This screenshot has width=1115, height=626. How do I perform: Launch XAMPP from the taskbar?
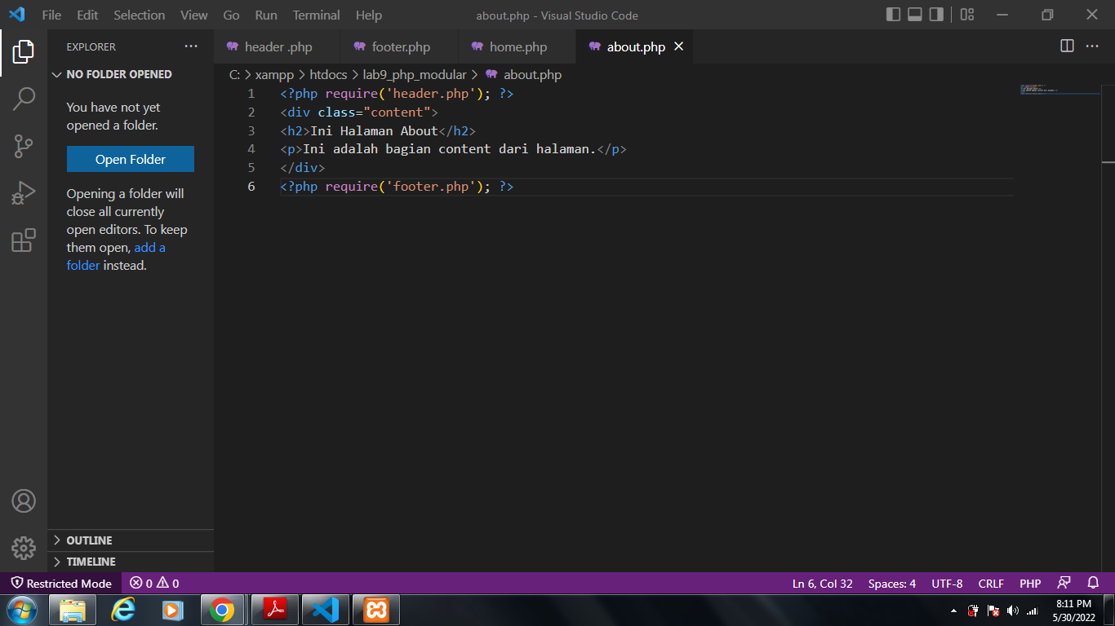click(376, 609)
